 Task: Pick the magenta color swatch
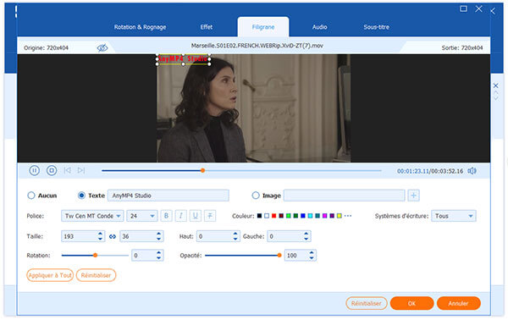[324, 216]
